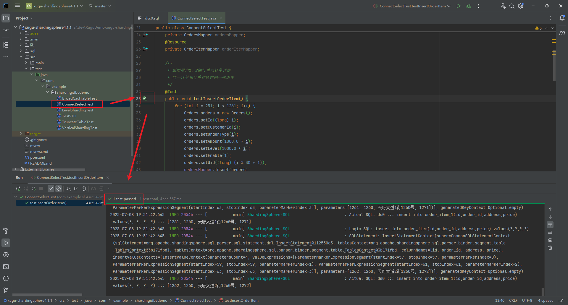Toggle Show Ignored tests button
Image resolution: width=568 pixels, height=305 pixels.
click(59, 189)
